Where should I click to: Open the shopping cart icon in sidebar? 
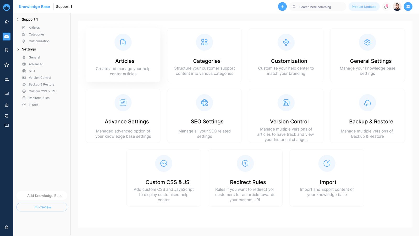pyautogui.click(x=7, y=50)
